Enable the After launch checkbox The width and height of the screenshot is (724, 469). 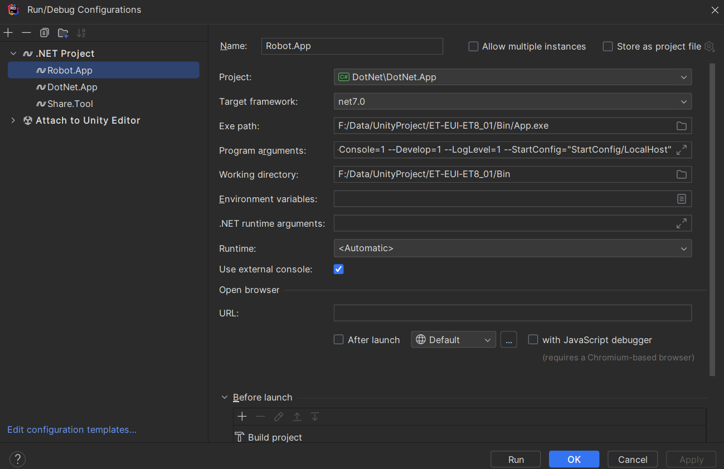point(338,339)
